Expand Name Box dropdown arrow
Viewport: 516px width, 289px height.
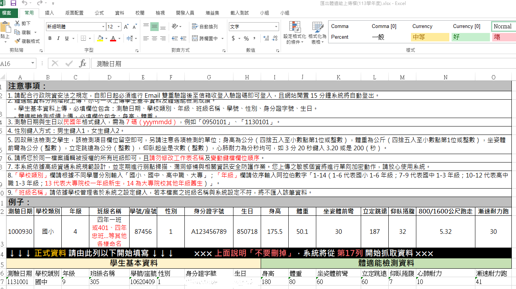pyautogui.click(x=33, y=63)
